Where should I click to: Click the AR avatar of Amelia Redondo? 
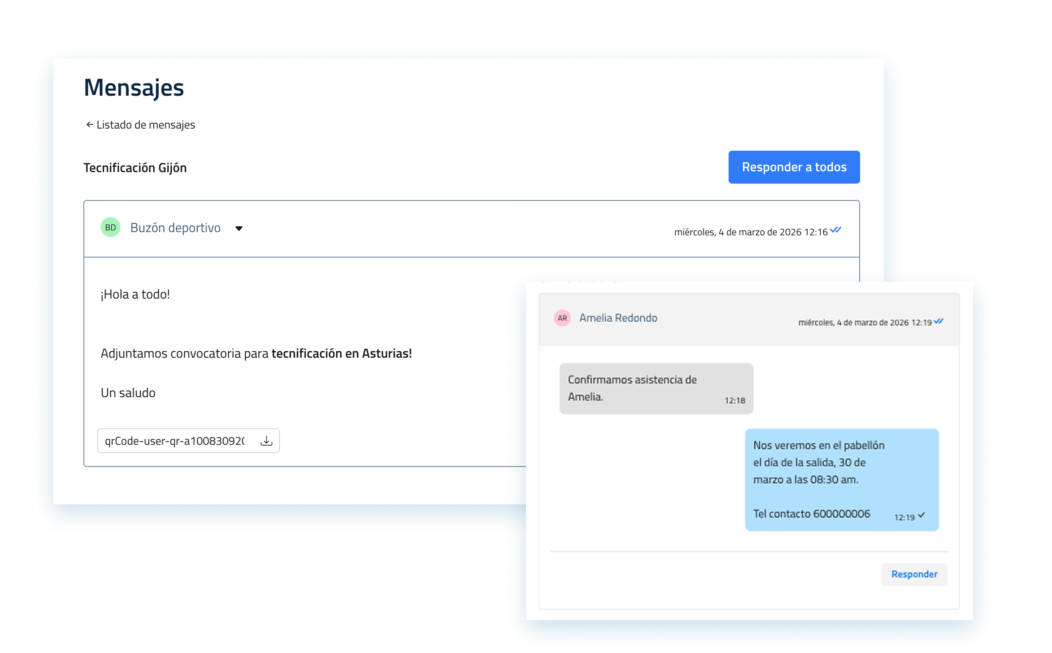coord(562,318)
